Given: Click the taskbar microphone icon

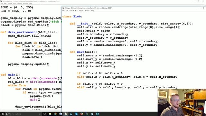Looking at the screenshot, I should click(40, 114).
